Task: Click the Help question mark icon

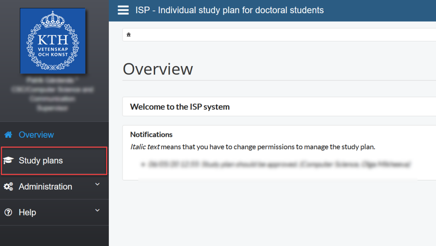Action: [x=8, y=213]
